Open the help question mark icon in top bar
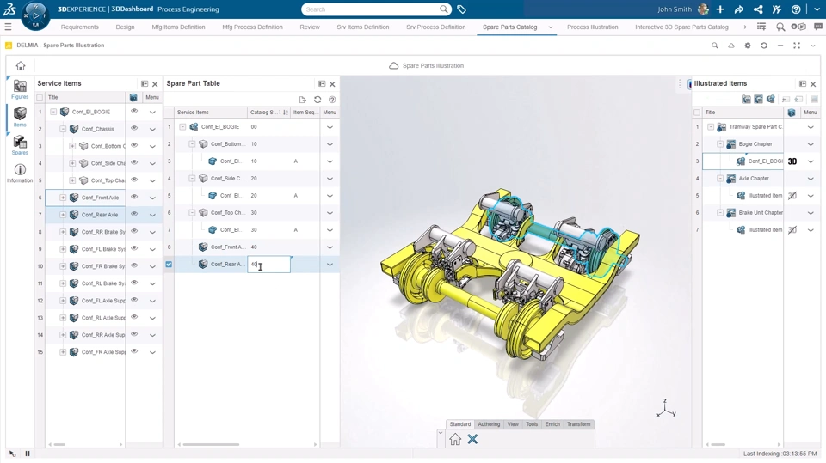Screen dimensions: 826x463 pos(796,9)
